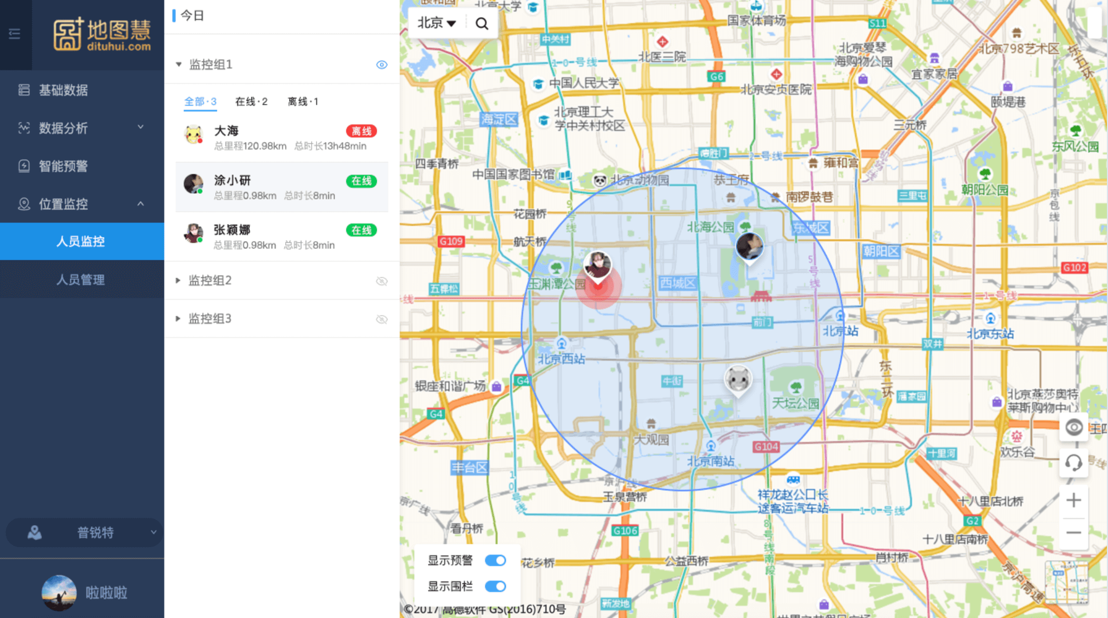Click the mini map thumbnail

[x=1066, y=583]
